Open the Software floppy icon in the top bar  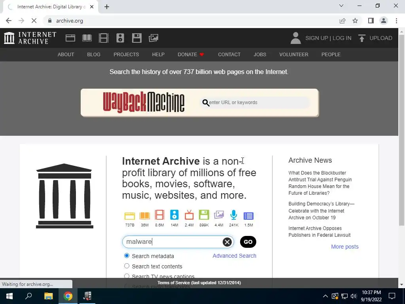tap(136, 38)
